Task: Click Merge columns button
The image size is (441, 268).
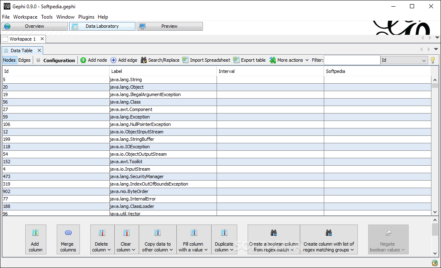Action: (68, 239)
